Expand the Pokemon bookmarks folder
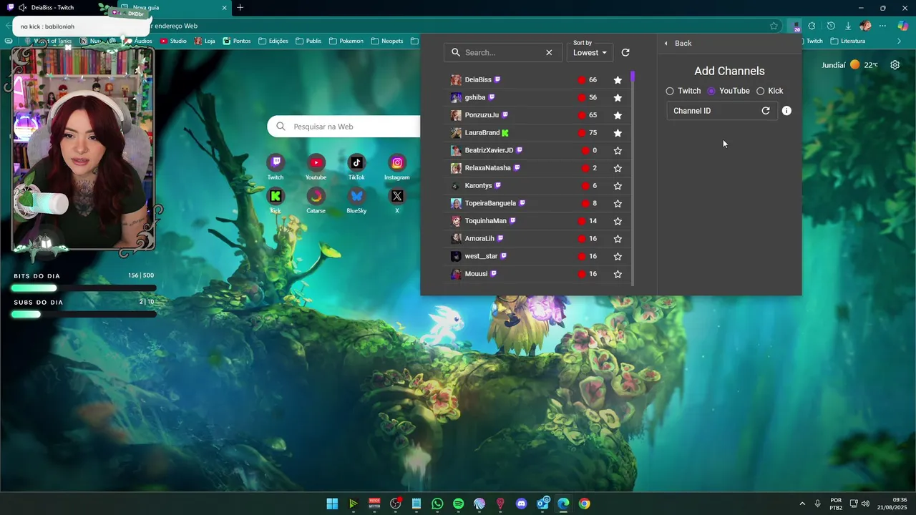 pos(346,41)
